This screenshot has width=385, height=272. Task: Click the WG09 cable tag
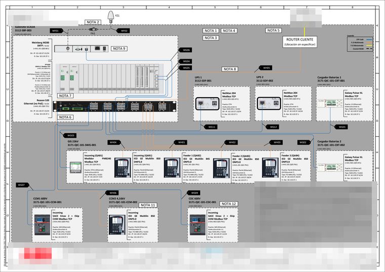(x=194, y=193)
